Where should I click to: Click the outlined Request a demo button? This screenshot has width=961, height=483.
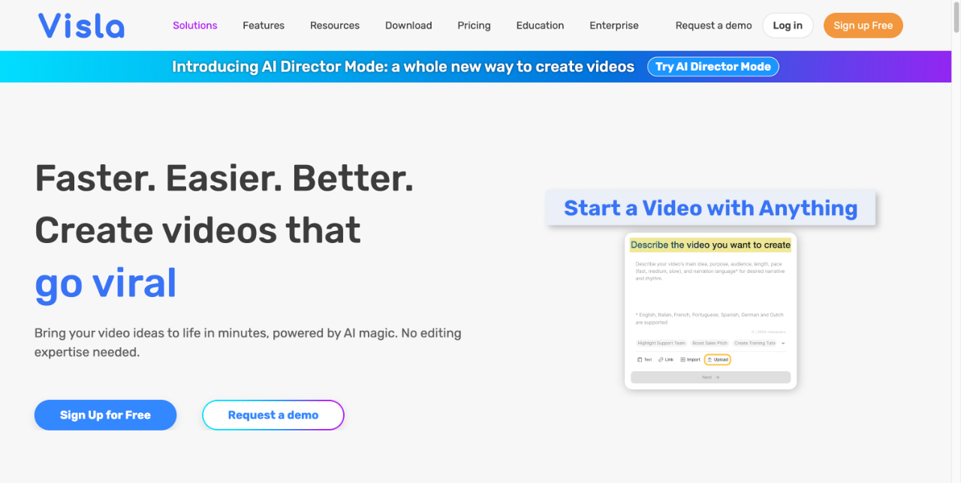pos(273,415)
